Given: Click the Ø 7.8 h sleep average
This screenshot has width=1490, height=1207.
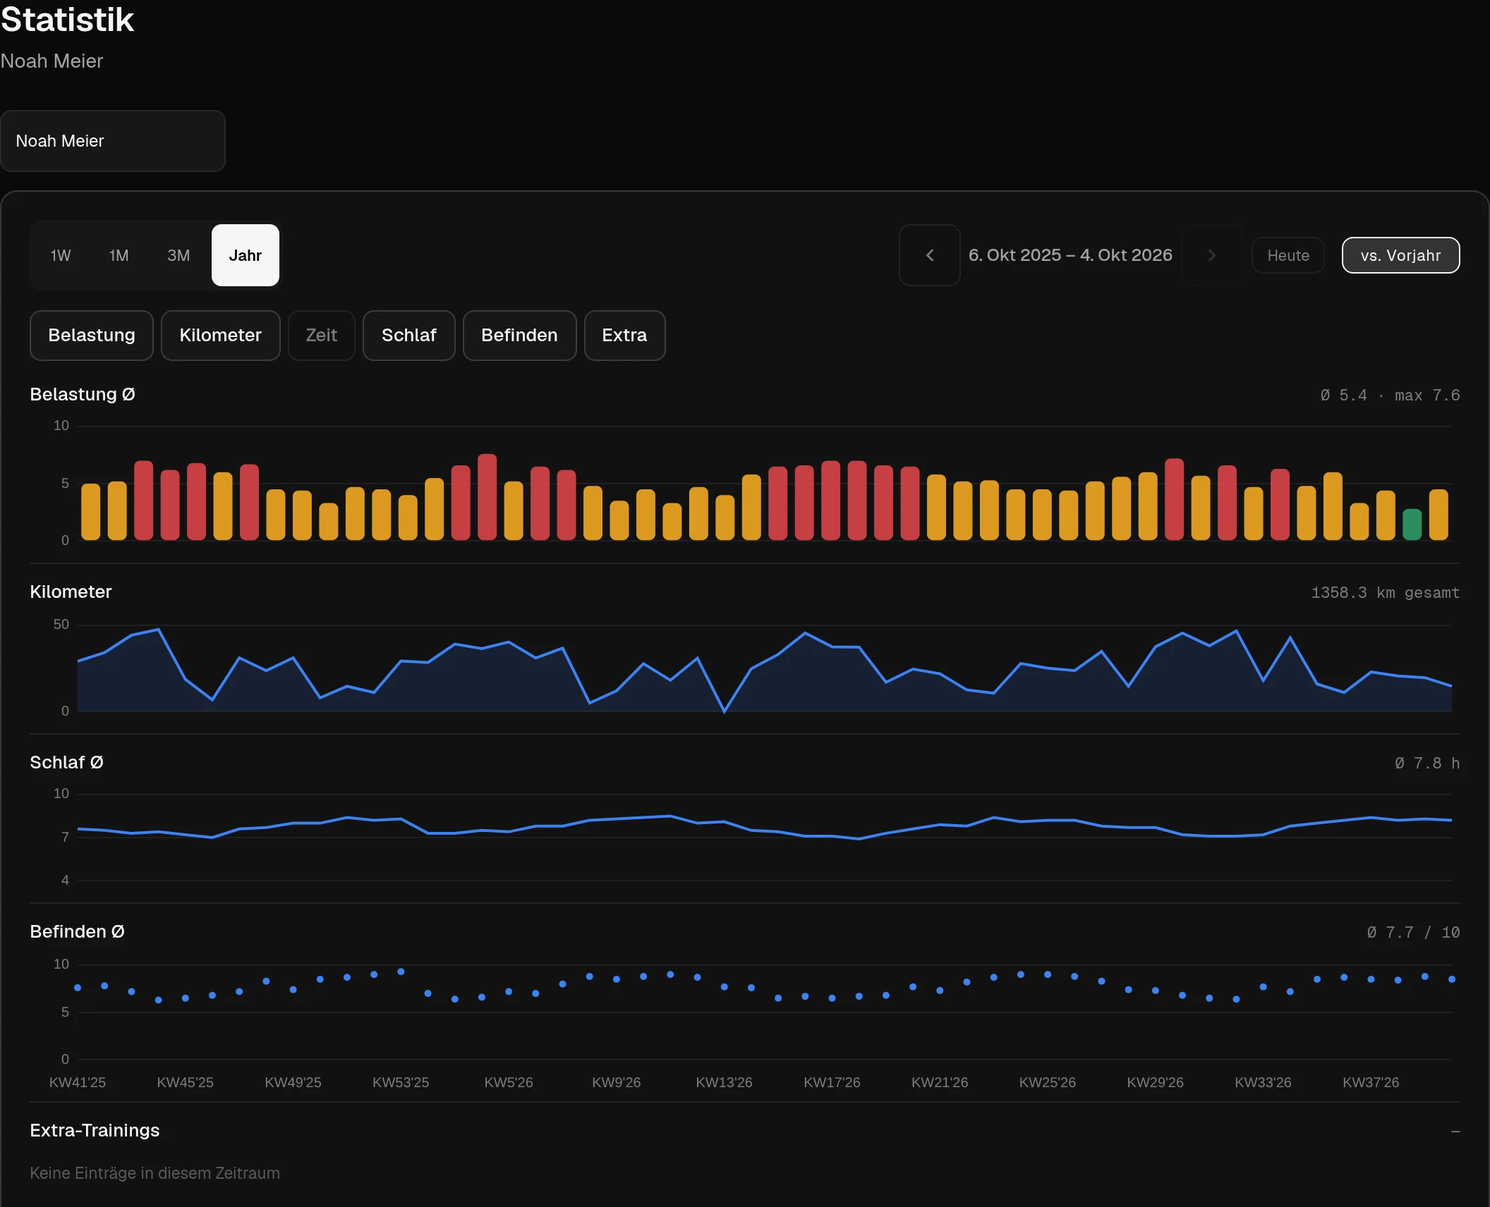Looking at the screenshot, I should (x=1427, y=764).
